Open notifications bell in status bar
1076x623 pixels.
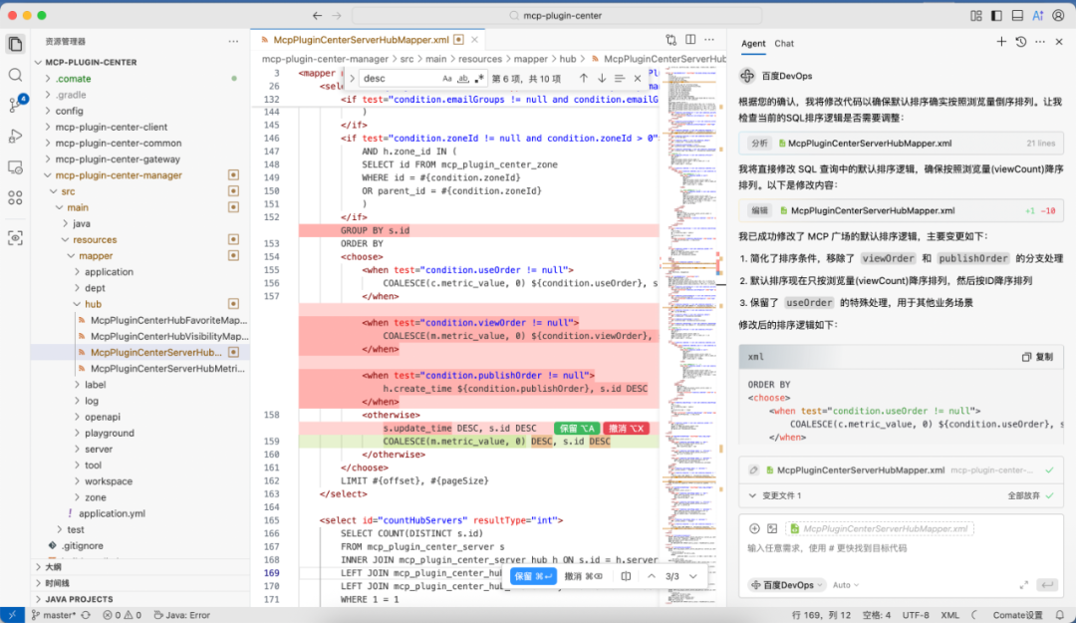tap(1060, 615)
